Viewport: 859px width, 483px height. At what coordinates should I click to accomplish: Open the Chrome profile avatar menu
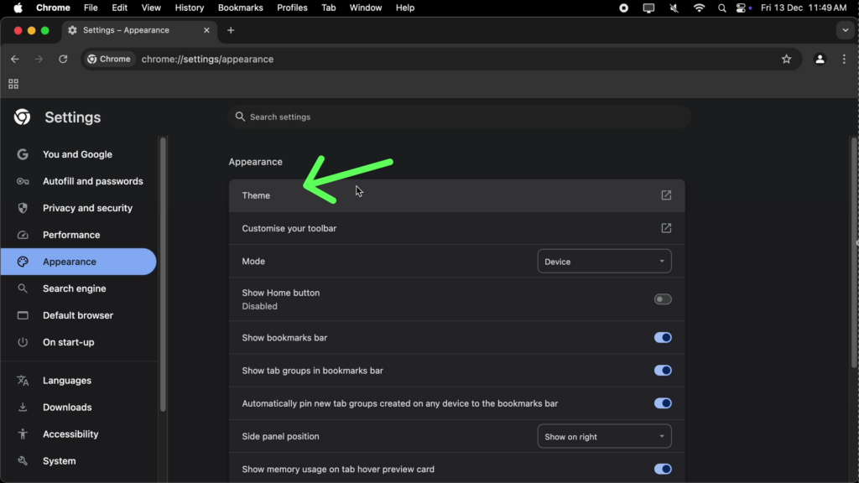820,60
